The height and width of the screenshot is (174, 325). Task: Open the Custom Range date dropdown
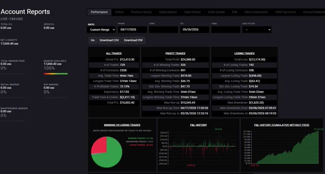101,30
